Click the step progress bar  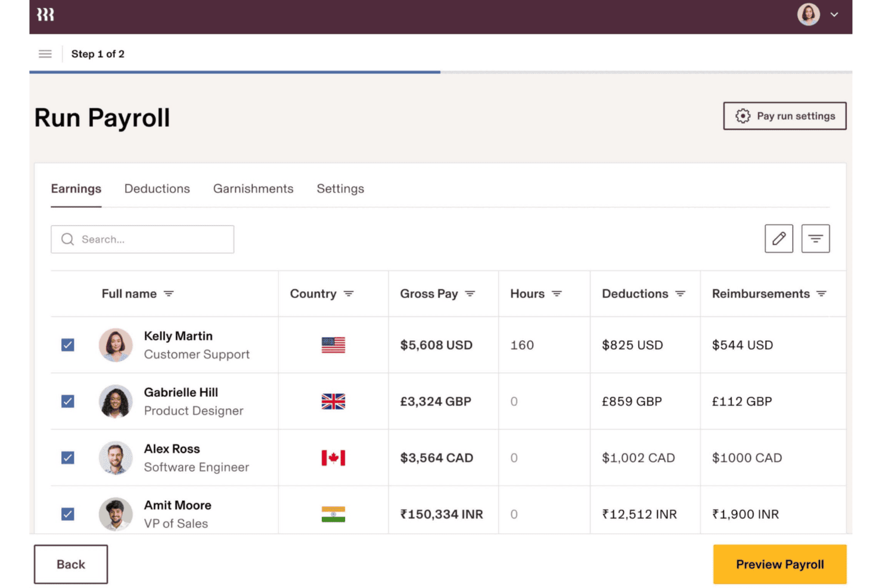tap(441, 72)
